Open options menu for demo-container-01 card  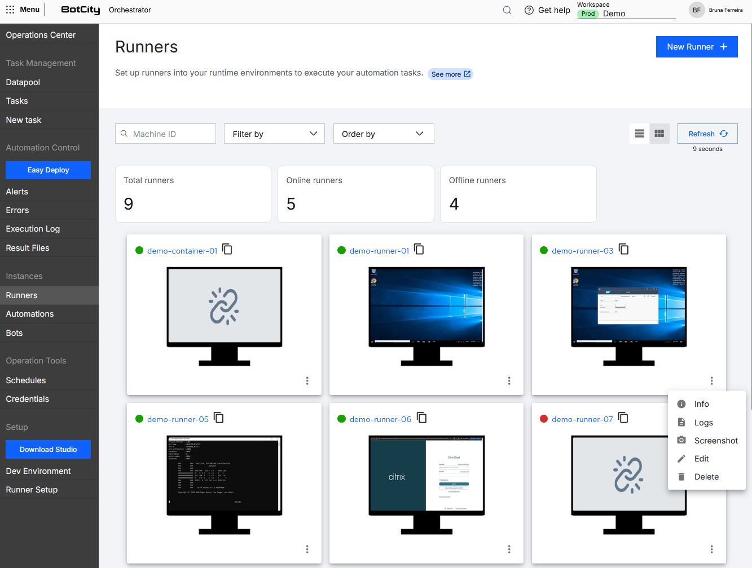[x=307, y=381]
